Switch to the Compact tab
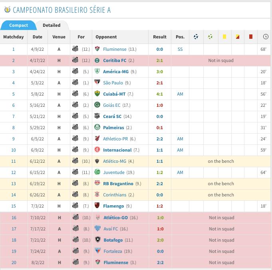272x270 pixels. 18,25
